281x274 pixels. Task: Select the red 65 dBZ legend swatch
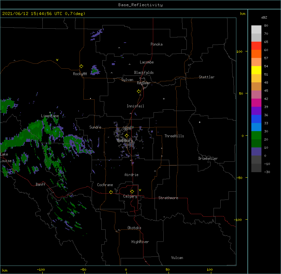click(256, 46)
